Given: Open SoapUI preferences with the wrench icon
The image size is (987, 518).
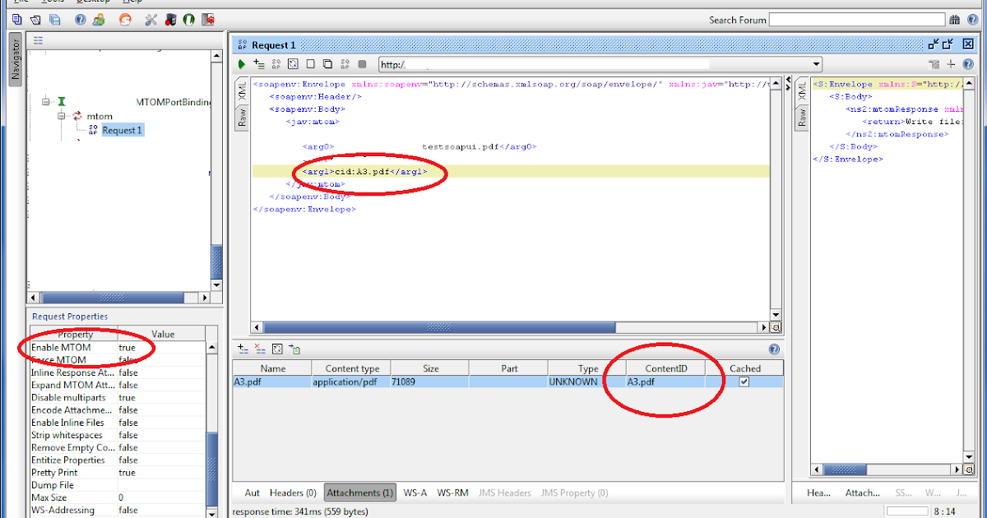Looking at the screenshot, I should [151, 18].
